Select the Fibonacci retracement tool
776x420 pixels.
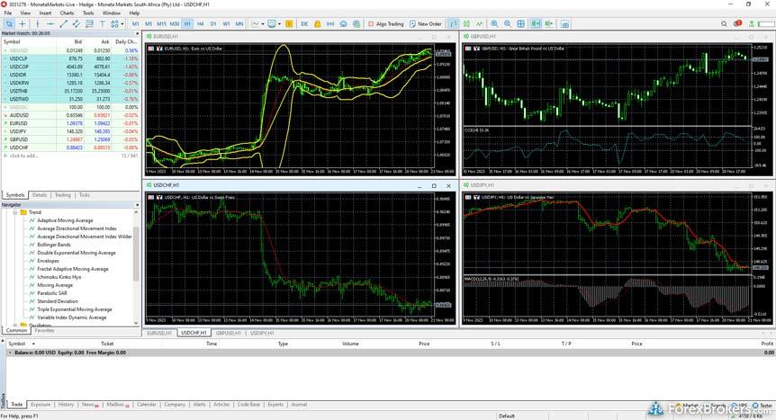click(x=89, y=23)
